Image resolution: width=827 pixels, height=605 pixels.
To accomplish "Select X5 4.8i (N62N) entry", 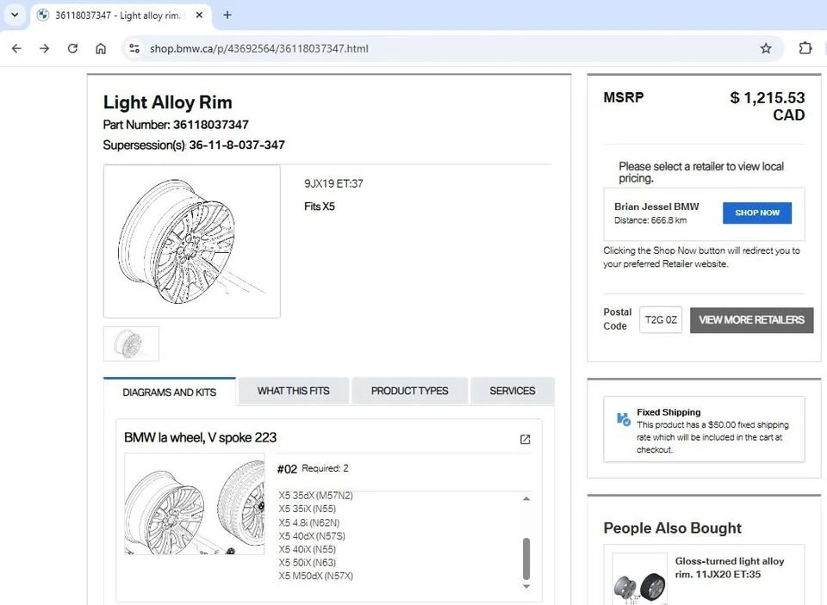I will 309,522.
